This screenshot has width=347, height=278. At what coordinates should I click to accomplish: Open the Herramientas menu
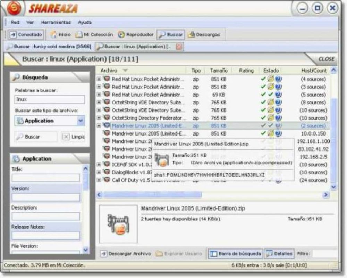tap(56, 22)
